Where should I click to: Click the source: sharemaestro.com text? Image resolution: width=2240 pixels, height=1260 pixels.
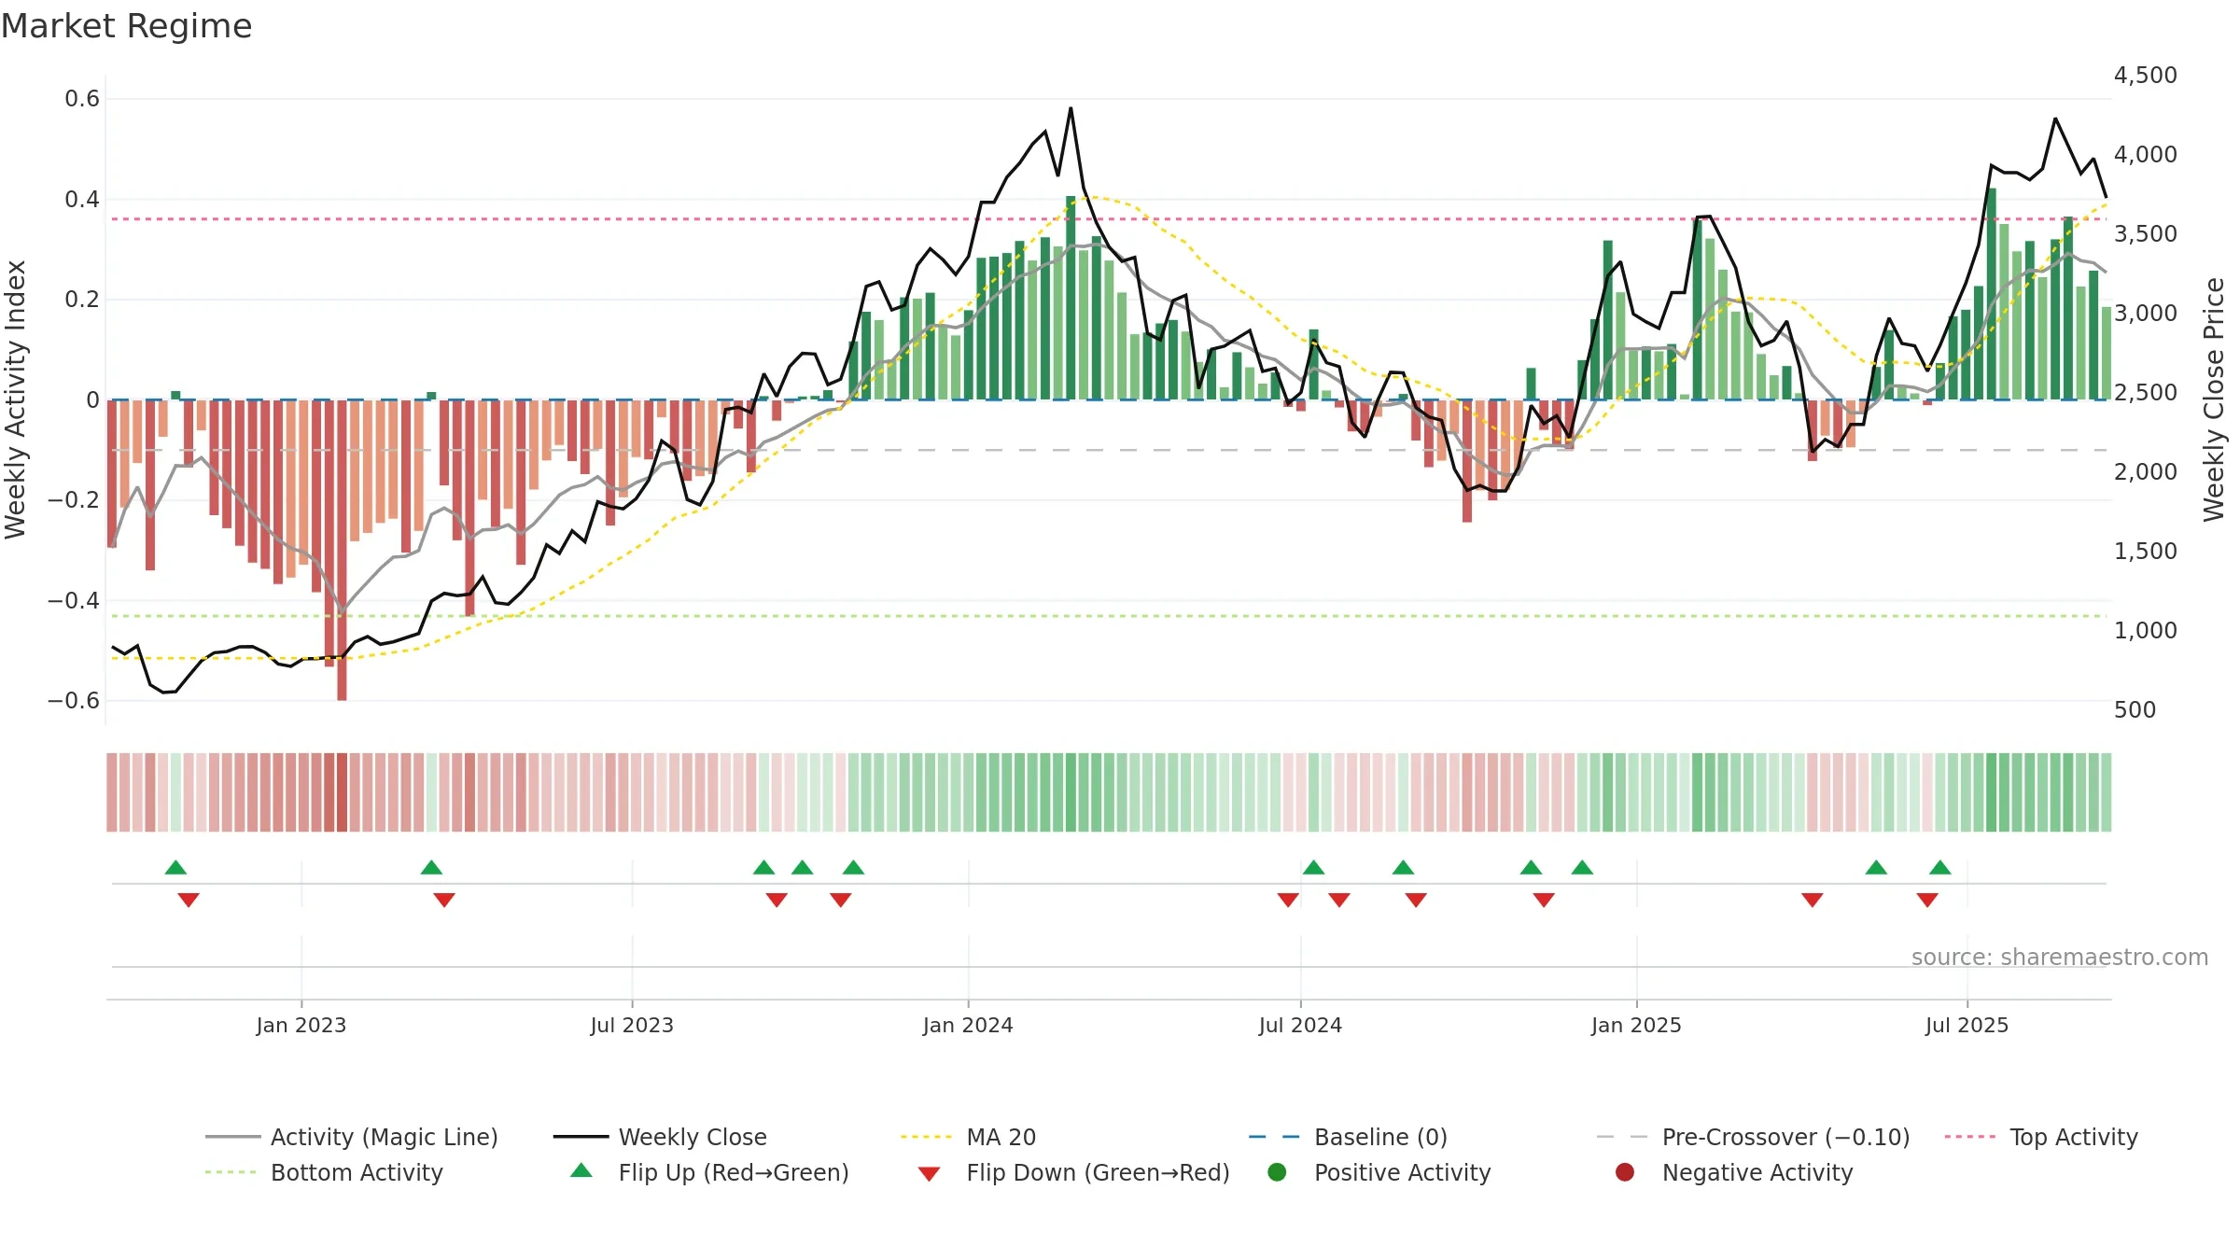click(x=2059, y=957)
